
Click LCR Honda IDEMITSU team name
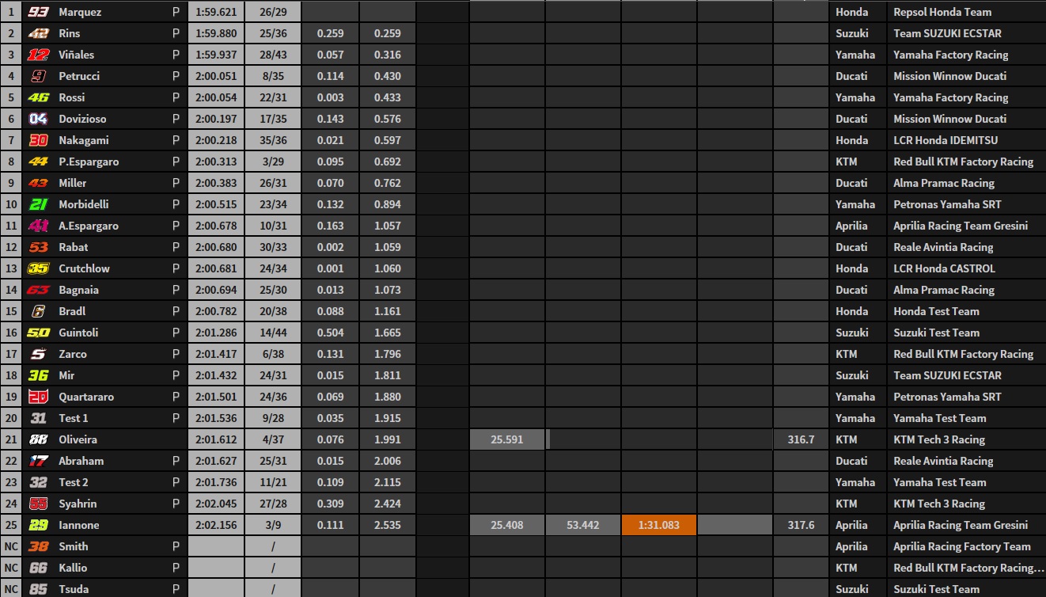pyautogui.click(x=946, y=140)
